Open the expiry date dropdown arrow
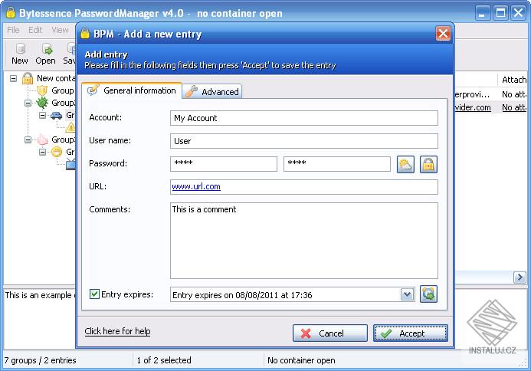This screenshot has height=371, width=531. coord(407,294)
